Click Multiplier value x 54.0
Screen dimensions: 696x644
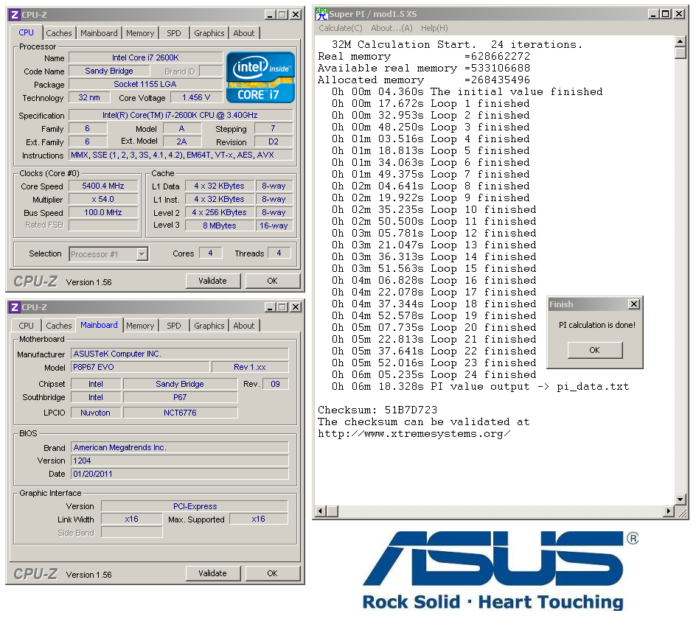(x=103, y=199)
